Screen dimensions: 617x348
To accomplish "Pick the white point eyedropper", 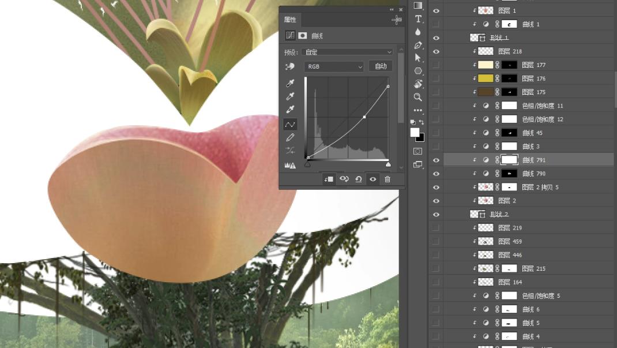I will pyautogui.click(x=290, y=109).
